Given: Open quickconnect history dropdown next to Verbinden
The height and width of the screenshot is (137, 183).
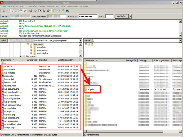Looking at the screenshot, I should [x=130, y=16].
